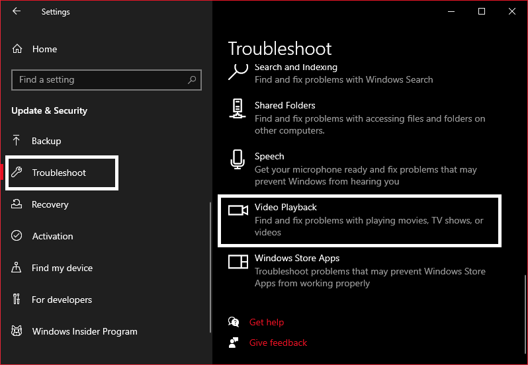Click the back arrow in Settings
The height and width of the screenshot is (365, 528).
(16, 11)
